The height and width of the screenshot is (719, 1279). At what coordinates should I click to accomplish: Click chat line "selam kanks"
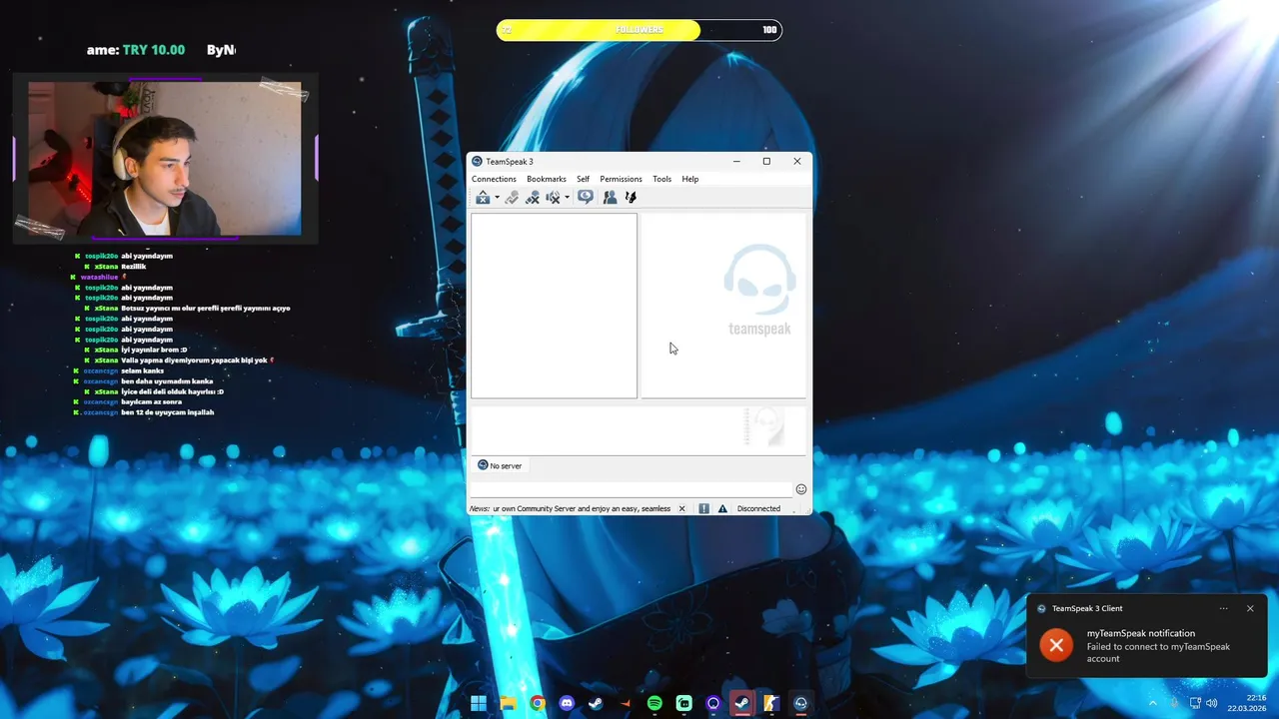[142, 370]
